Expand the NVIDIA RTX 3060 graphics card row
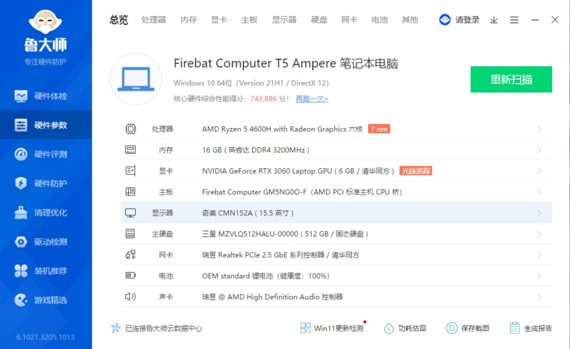 pos(539,171)
